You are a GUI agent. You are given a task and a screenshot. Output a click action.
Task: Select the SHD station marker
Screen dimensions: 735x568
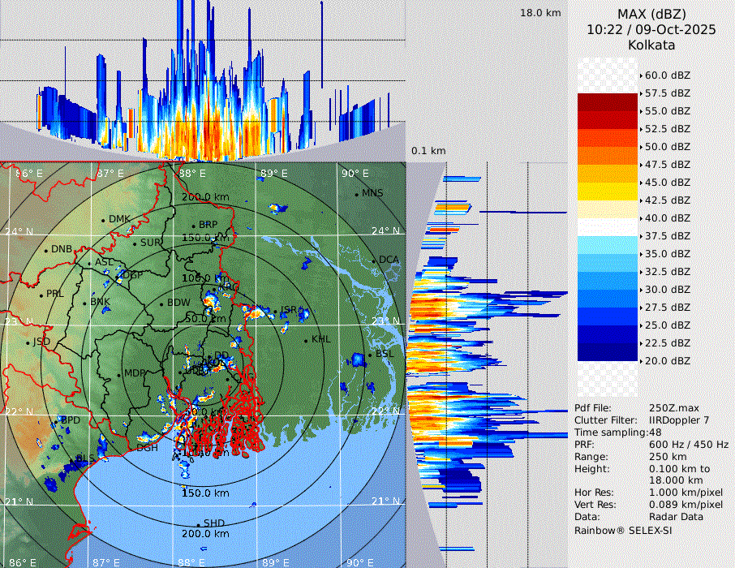[x=198, y=524]
